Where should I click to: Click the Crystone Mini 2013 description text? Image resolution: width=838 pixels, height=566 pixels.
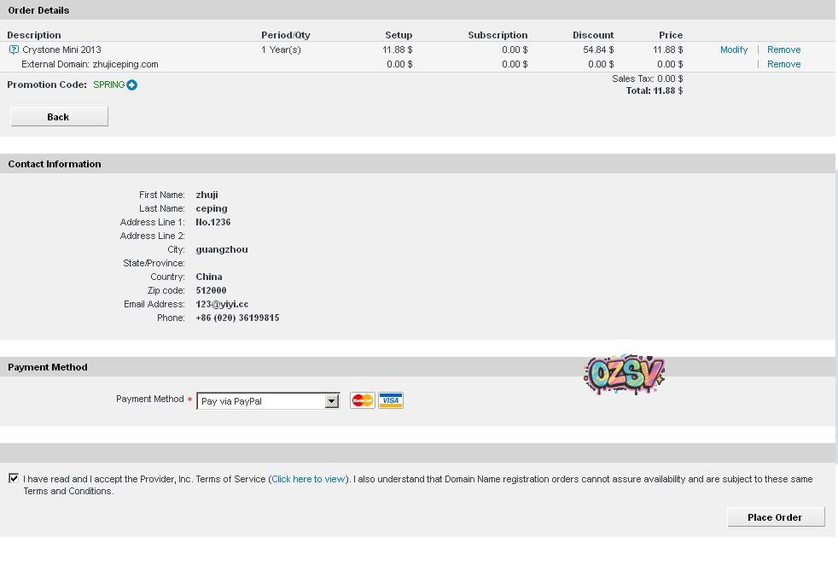[x=61, y=50]
